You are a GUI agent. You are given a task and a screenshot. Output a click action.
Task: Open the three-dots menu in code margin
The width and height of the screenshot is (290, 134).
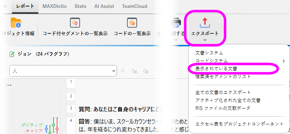click(9, 85)
